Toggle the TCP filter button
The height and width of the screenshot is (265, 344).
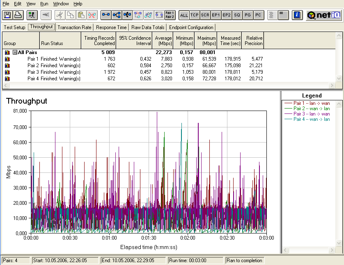[195, 15]
